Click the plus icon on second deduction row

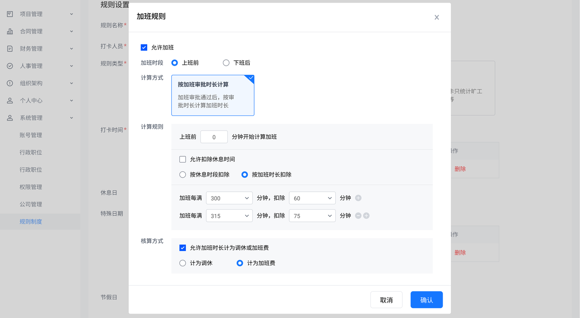pyautogui.click(x=366, y=216)
